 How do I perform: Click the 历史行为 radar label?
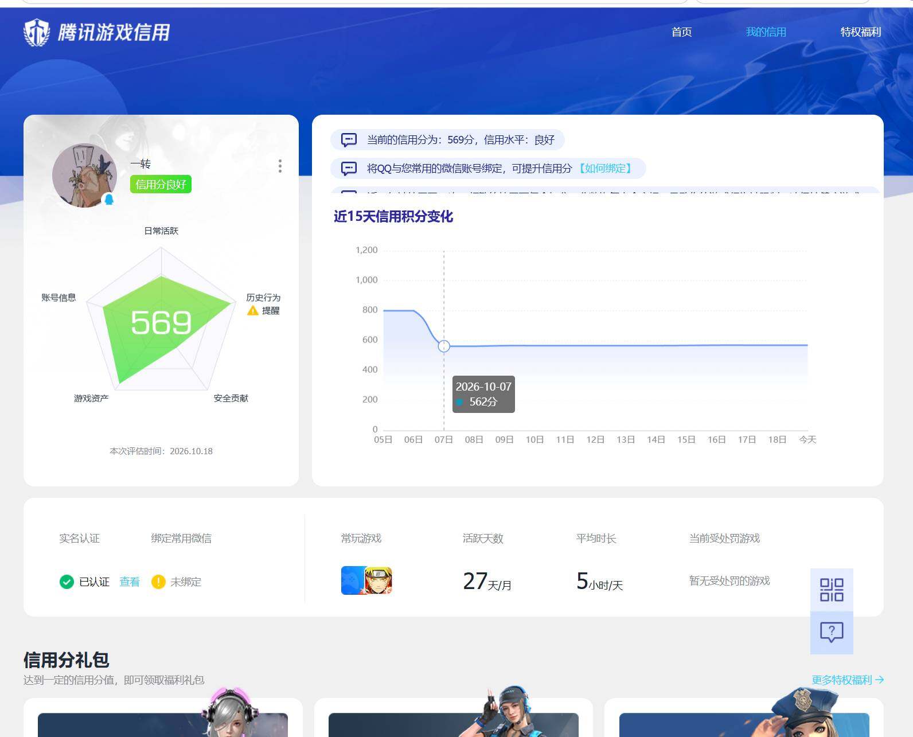(263, 297)
